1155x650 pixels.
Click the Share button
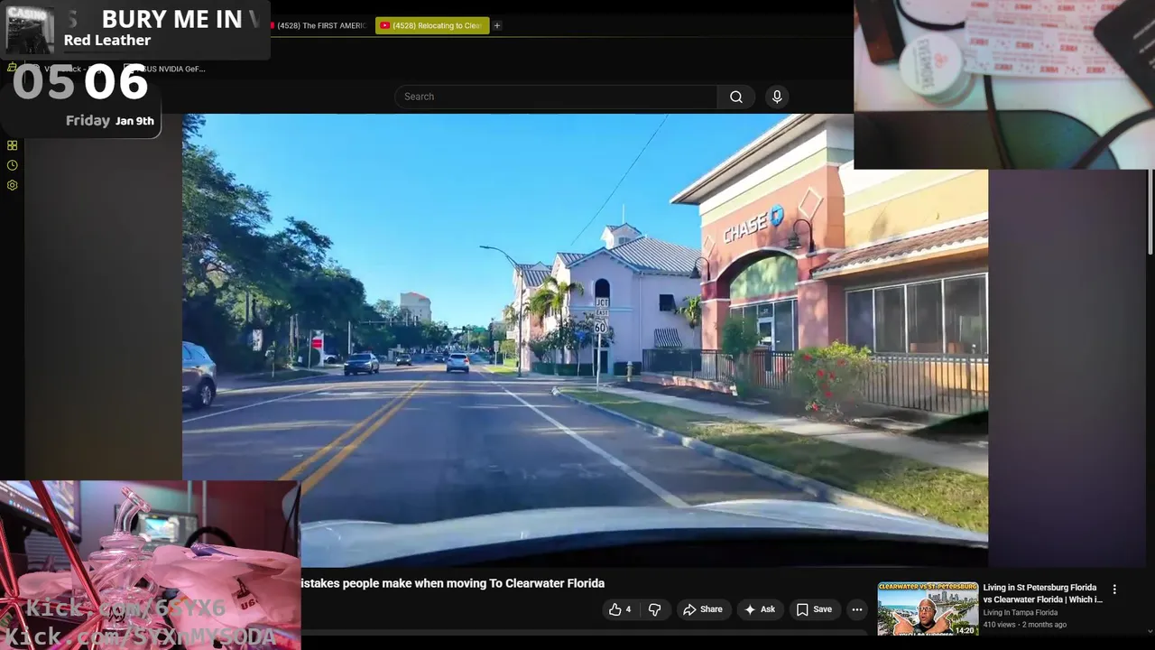tap(703, 609)
